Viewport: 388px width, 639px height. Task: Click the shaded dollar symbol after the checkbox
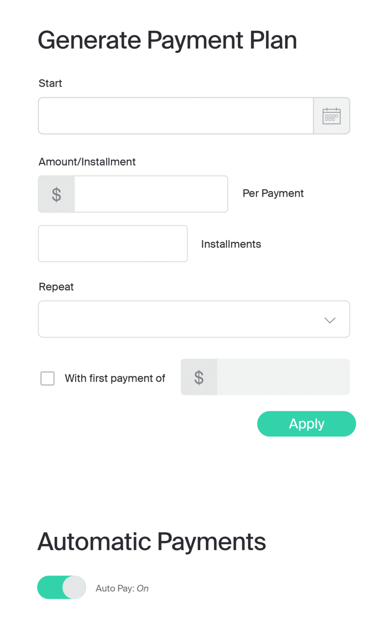coord(199,377)
